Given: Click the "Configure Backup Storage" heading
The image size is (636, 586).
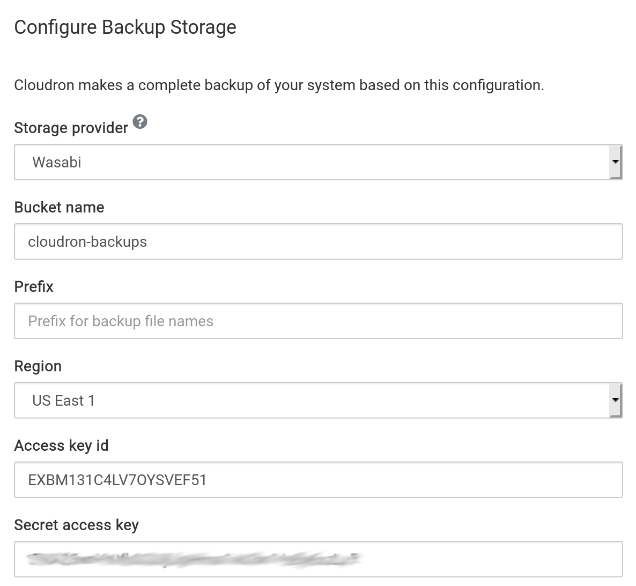Looking at the screenshot, I should click(125, 27).
